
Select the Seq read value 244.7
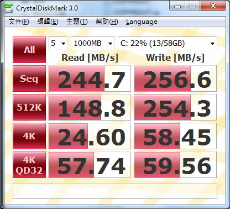90,79
